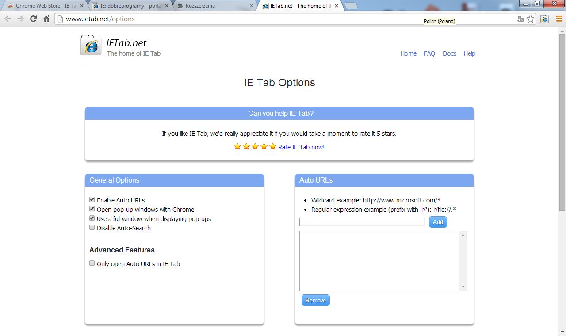Toggle Use a full window when displaying pop-ups
Image resolution: width=566 pixels, height=336 pixels.
(92, 218)
